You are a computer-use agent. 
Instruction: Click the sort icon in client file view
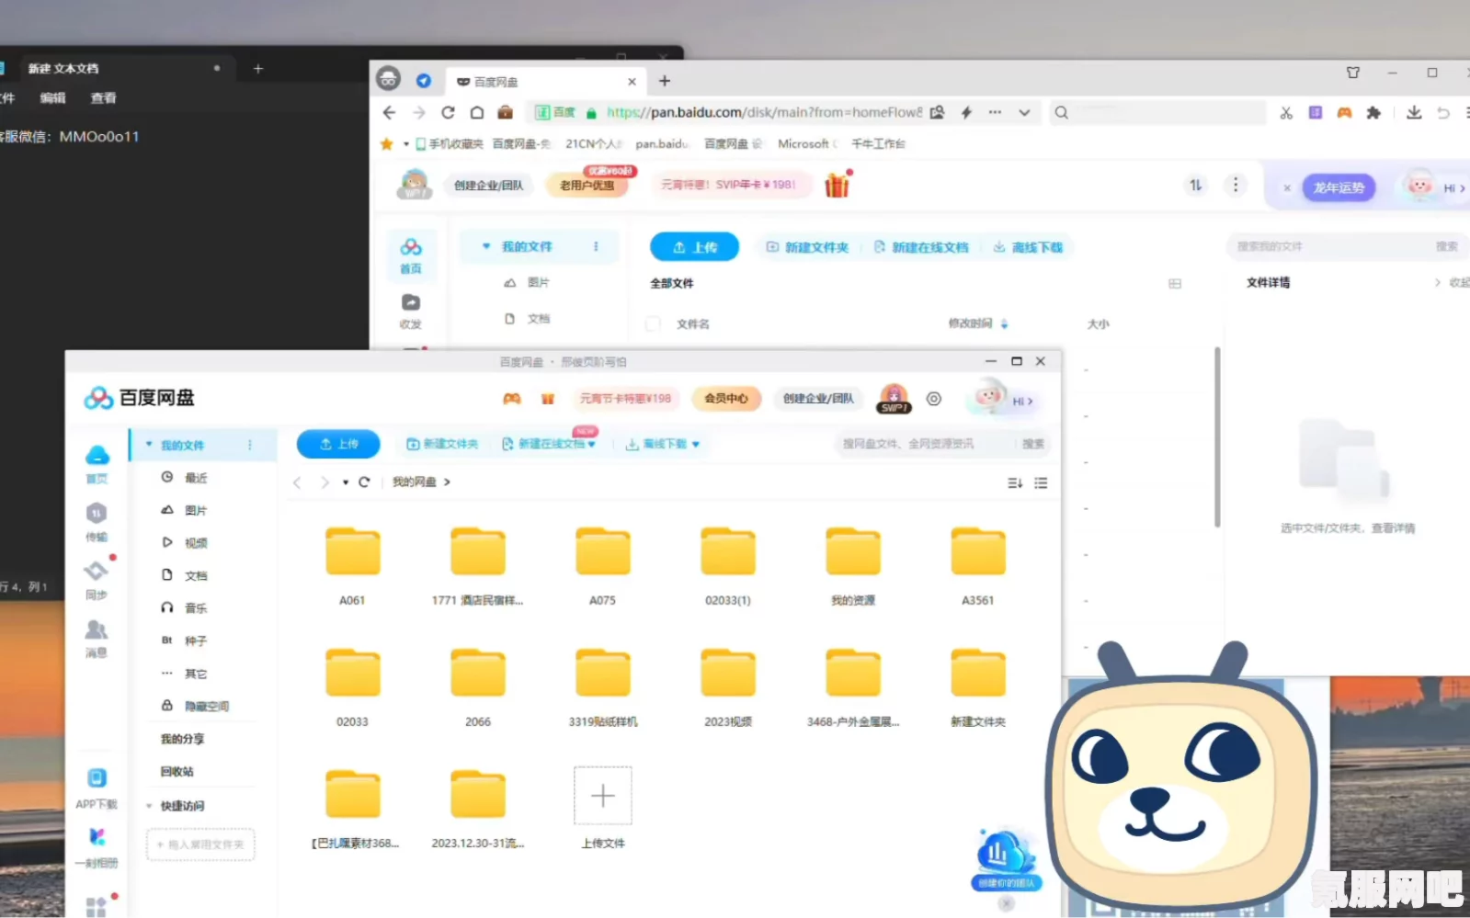pyautogui.click(x=1015, y=483)
